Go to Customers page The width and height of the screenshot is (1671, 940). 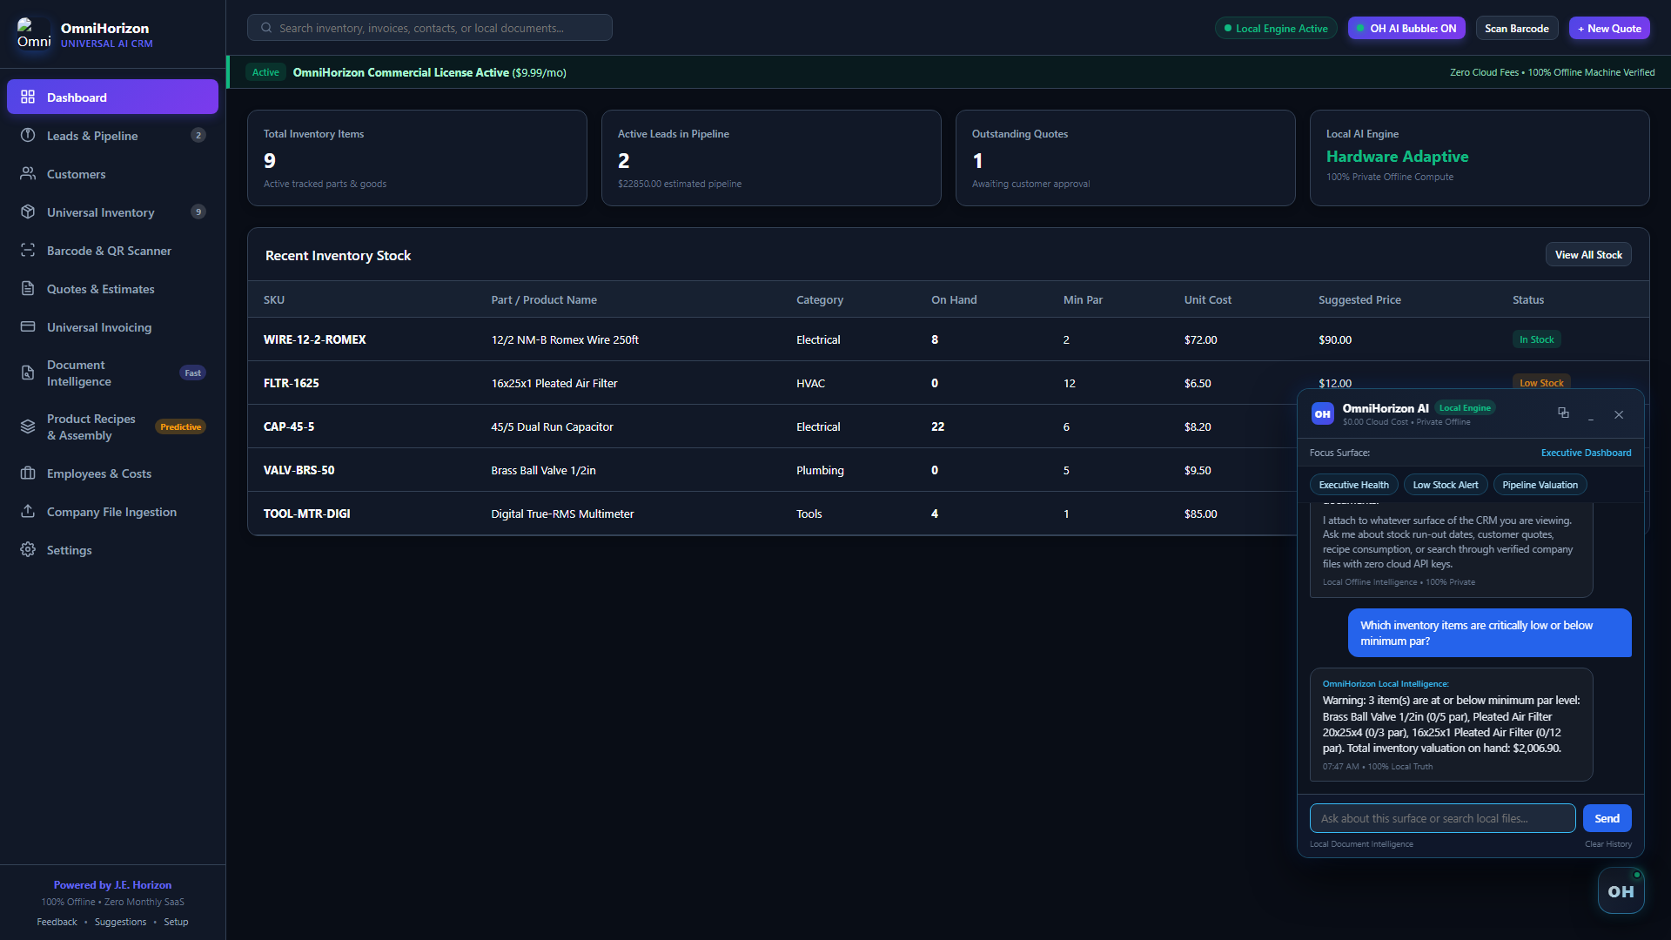pos(112,173)
